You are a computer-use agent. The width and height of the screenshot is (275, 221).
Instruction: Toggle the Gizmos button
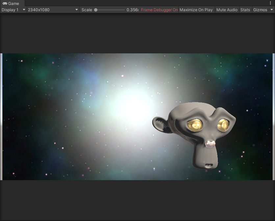click(x=260, y=10)
